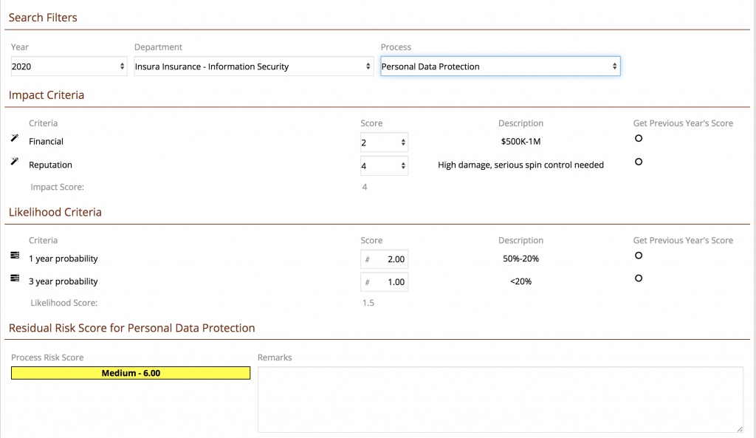
Task: Select the Impact Score value of 4
Action: 365,187
